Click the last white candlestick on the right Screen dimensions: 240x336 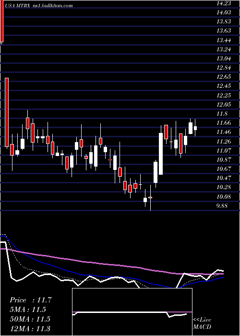[195, 128]
